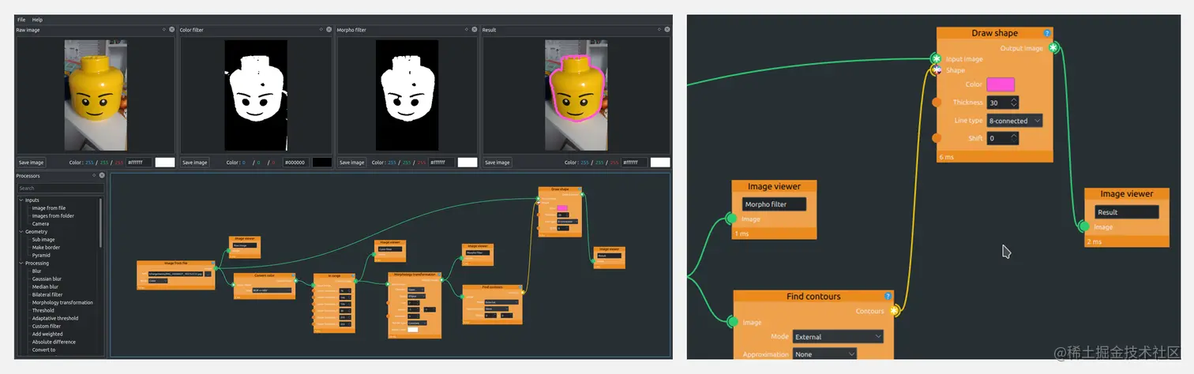Open the Help menu
The width and height of the screenshot is (1194, 374).
(37, 20)
